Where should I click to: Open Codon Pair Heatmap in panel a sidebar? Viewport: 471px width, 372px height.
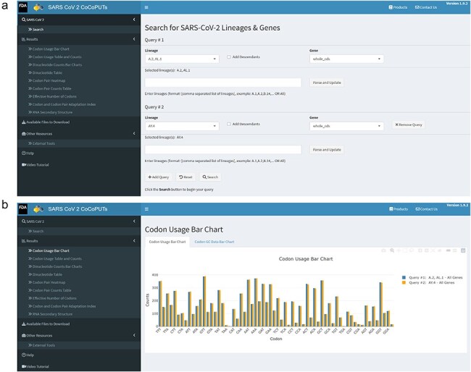point(46,81)
